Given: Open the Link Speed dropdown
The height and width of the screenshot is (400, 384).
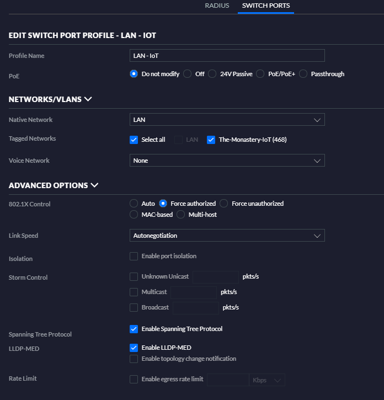Looking at the screenshot, I should point(227,236).
